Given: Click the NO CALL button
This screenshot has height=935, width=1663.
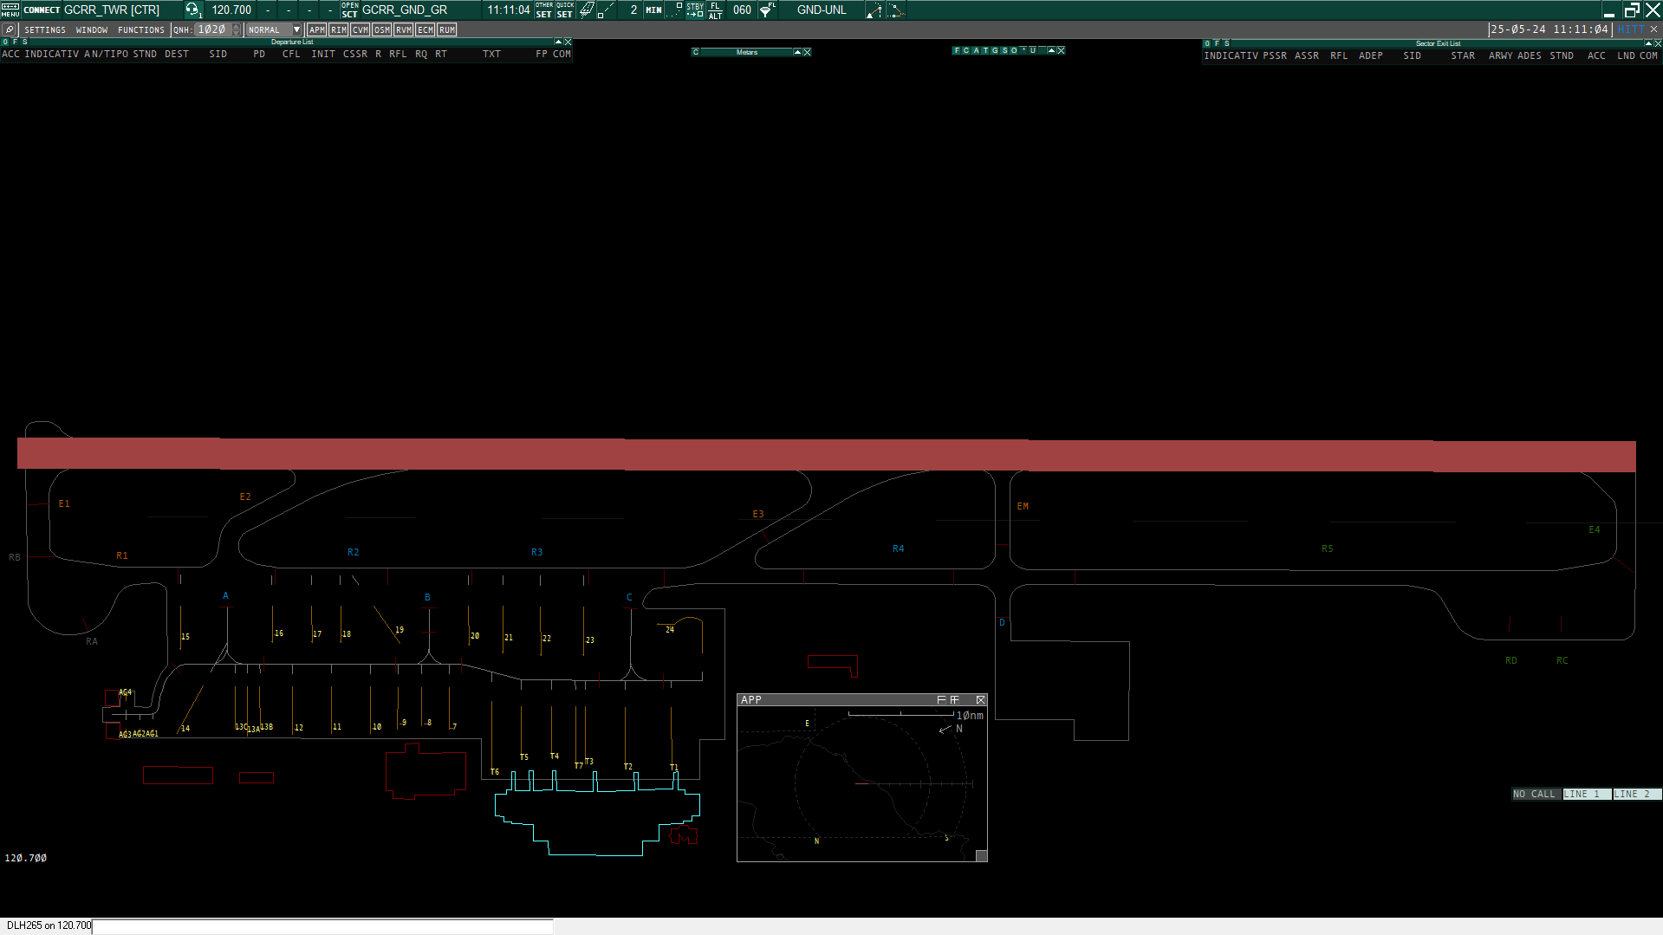Looking at the screenshot, I should click(x=1536, y=794).
